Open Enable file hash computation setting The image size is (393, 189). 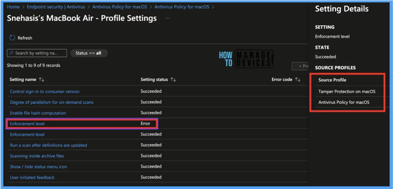tap(38, 113)
